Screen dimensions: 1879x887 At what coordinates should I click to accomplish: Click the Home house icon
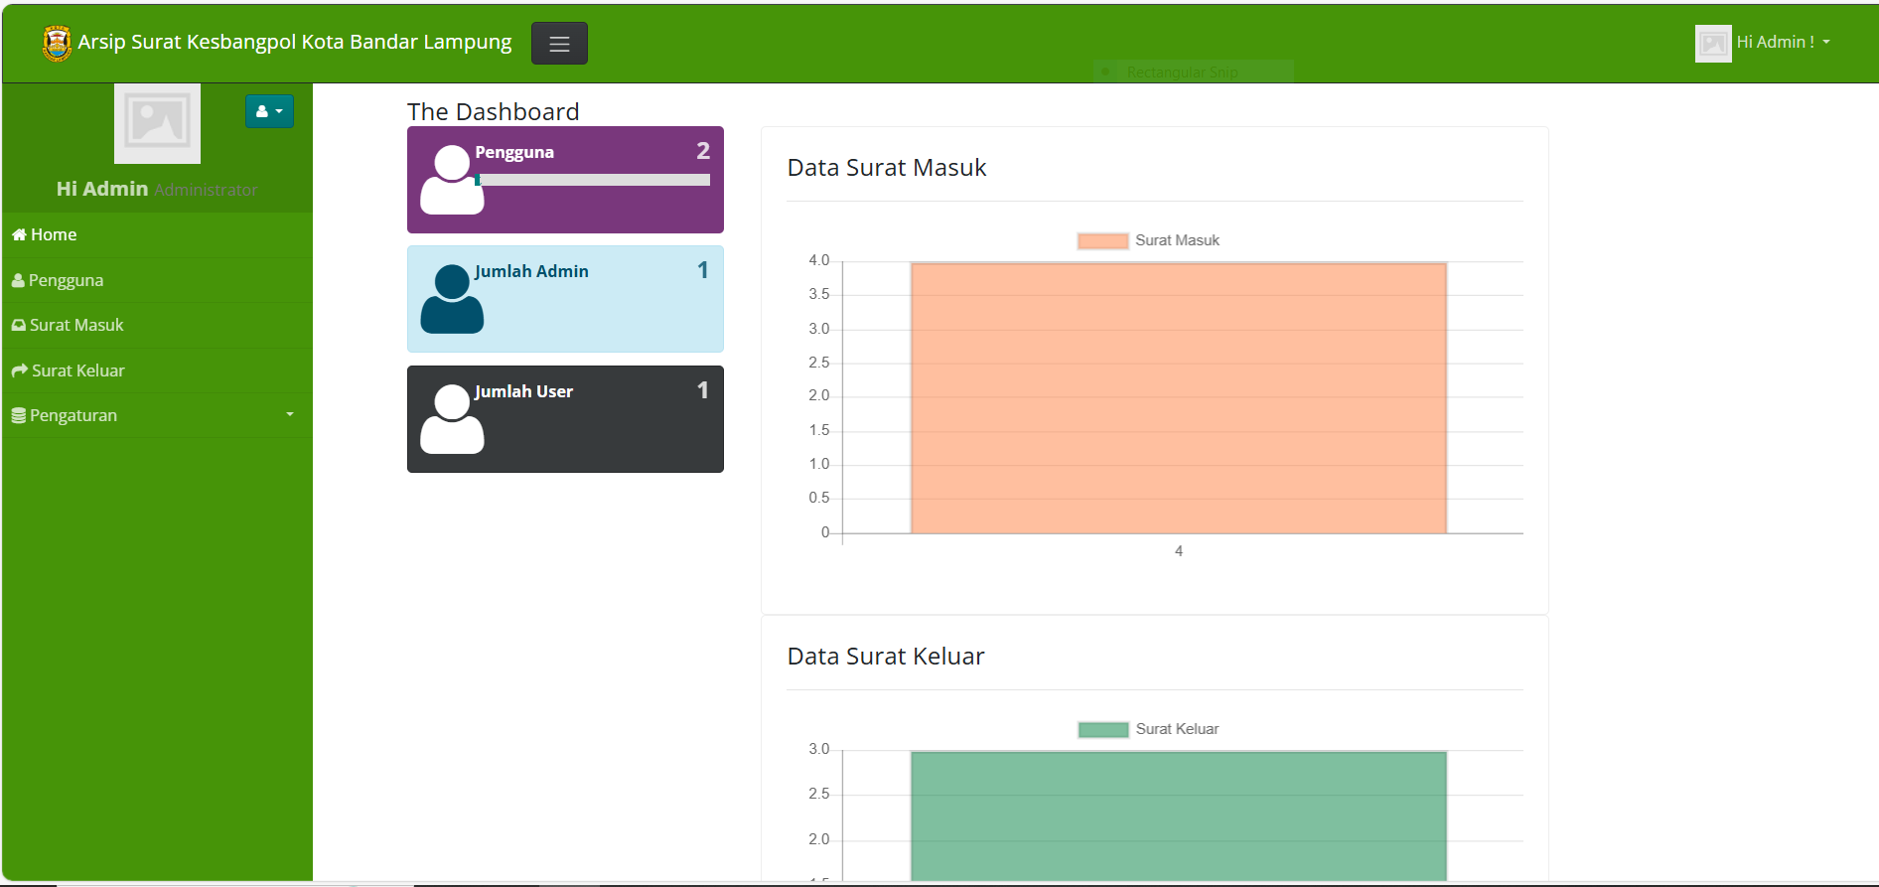19,234
